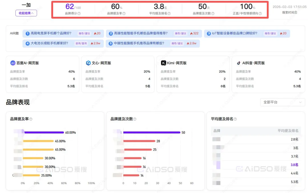Click help icon in 平均提及排名 table title
Image resolution: width=308 pixels, height=193 pixels.
click(235, 119)
